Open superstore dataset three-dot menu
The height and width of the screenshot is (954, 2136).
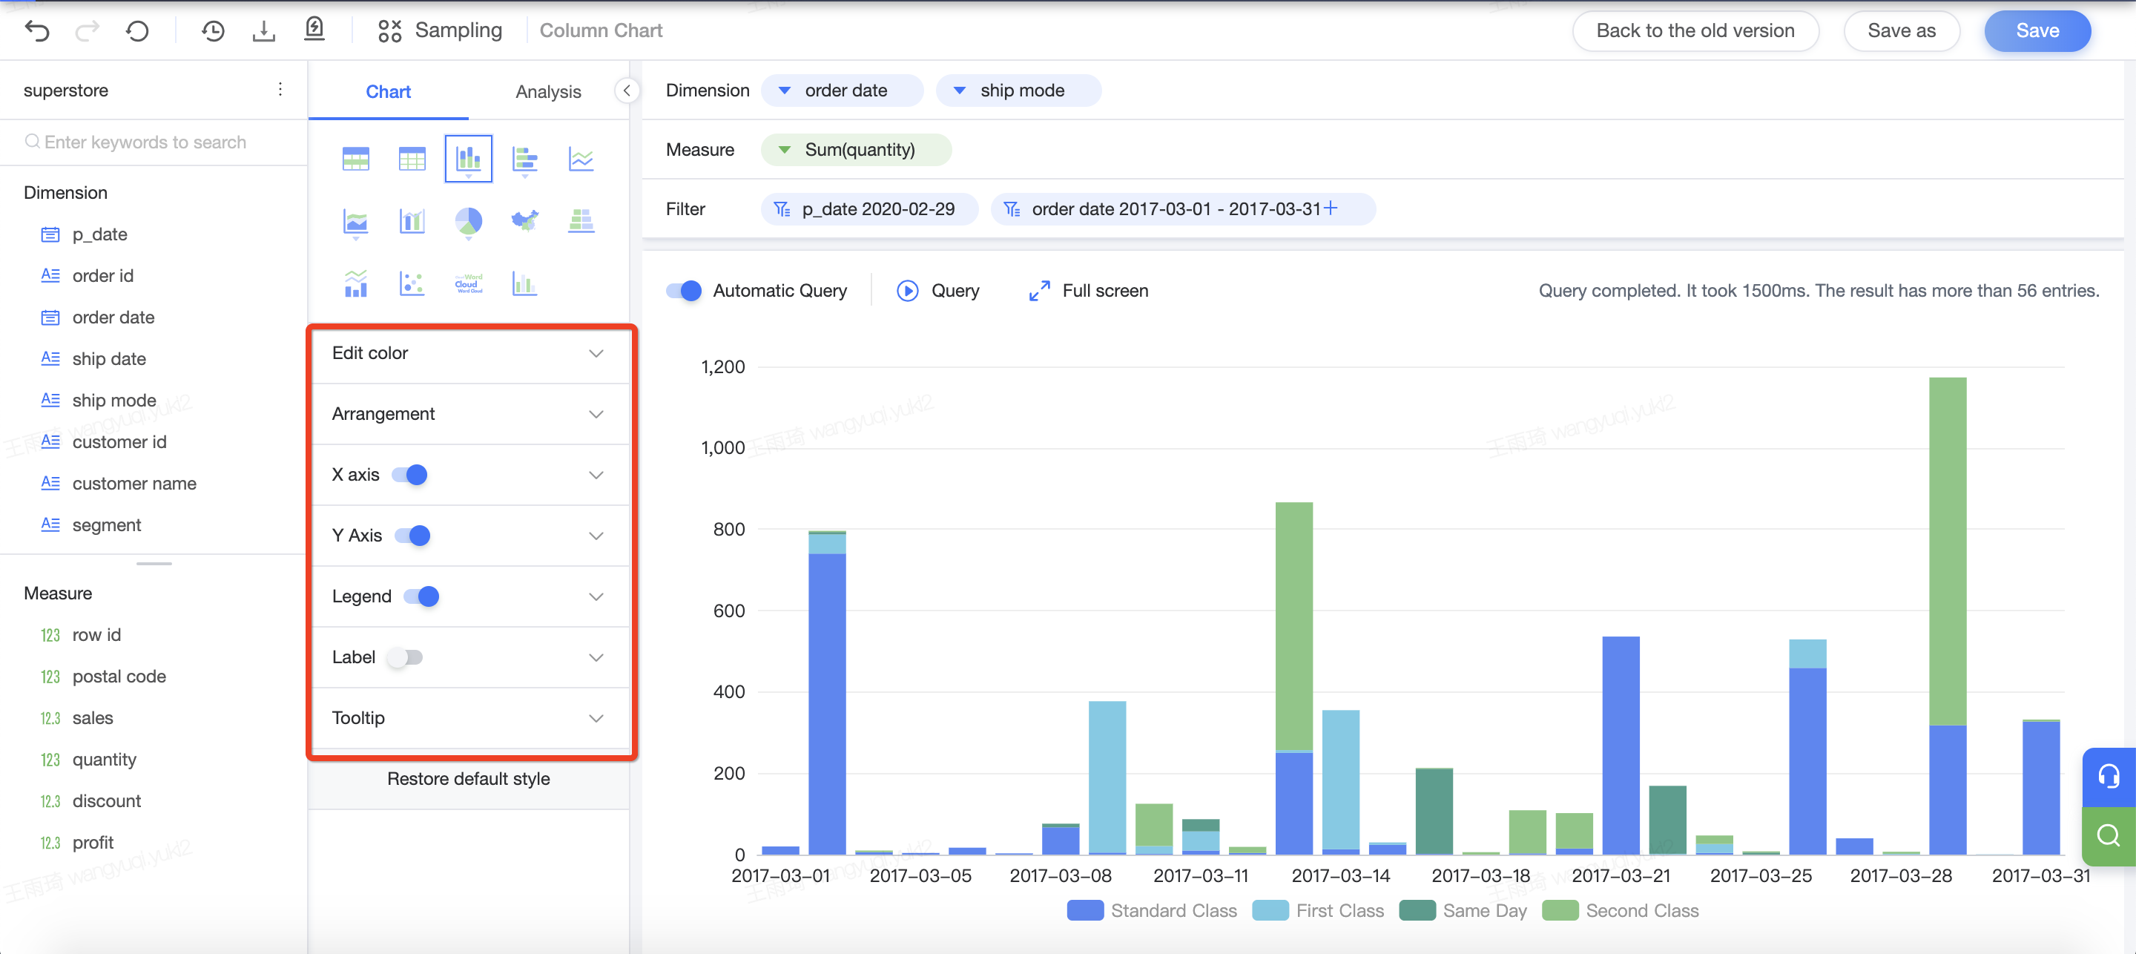click(x=280, y=90)
